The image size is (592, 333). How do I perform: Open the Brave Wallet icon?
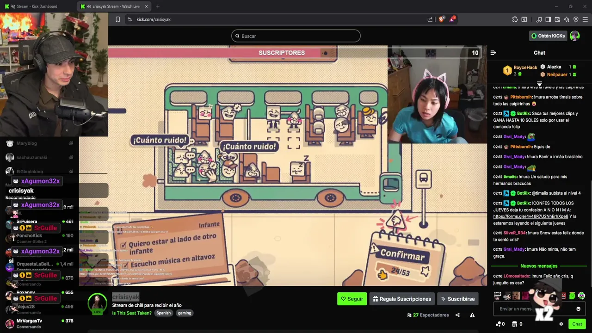pos(557,19)
